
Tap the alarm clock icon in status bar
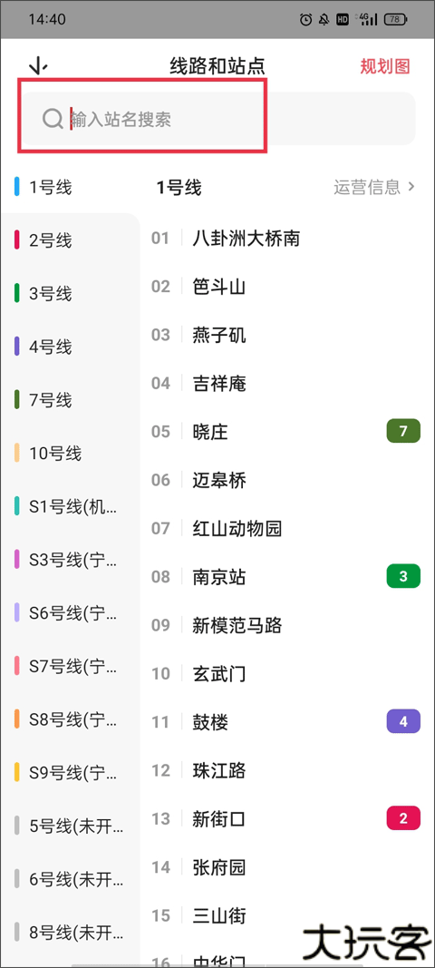[x=305, y=20]
